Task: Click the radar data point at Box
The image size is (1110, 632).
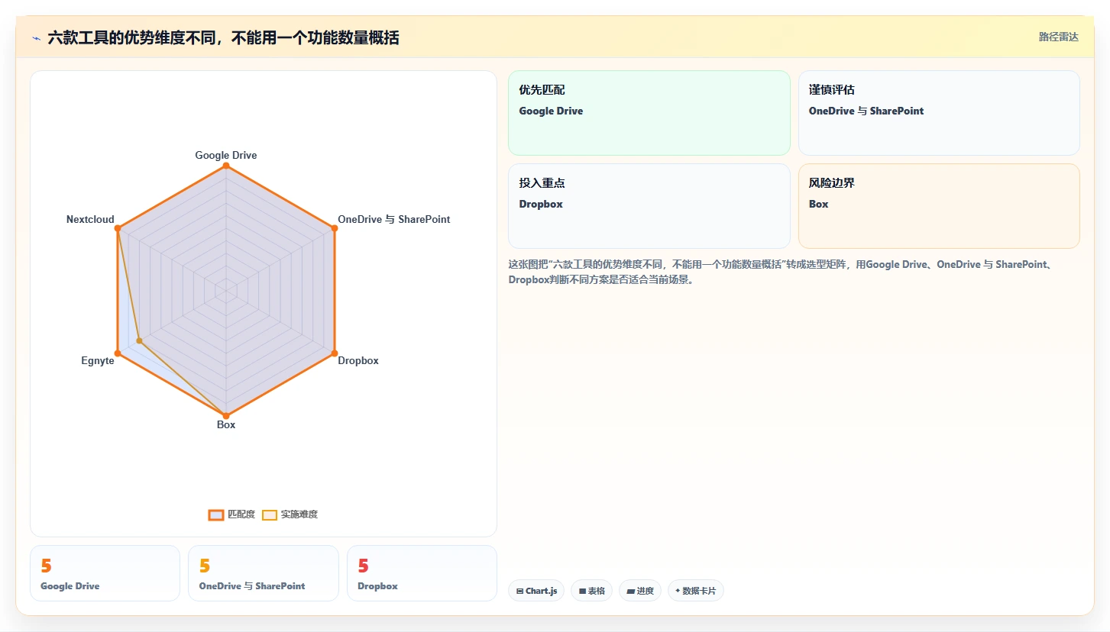Action: 225,416
